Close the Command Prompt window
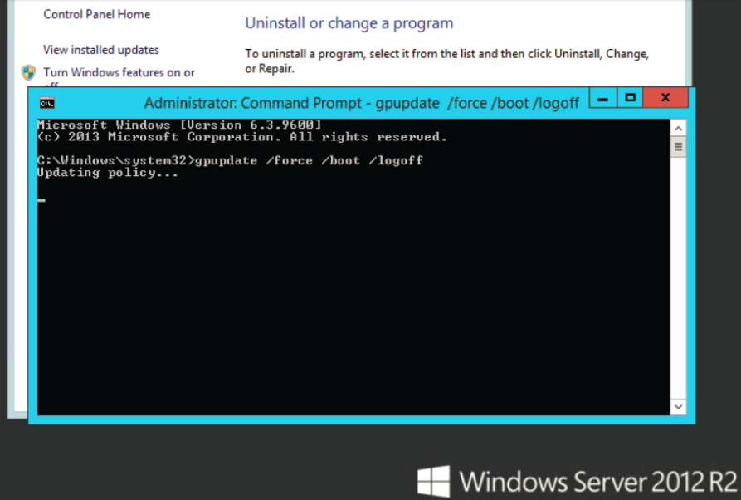Screen dimensions: 741x500 pos(665,98)
